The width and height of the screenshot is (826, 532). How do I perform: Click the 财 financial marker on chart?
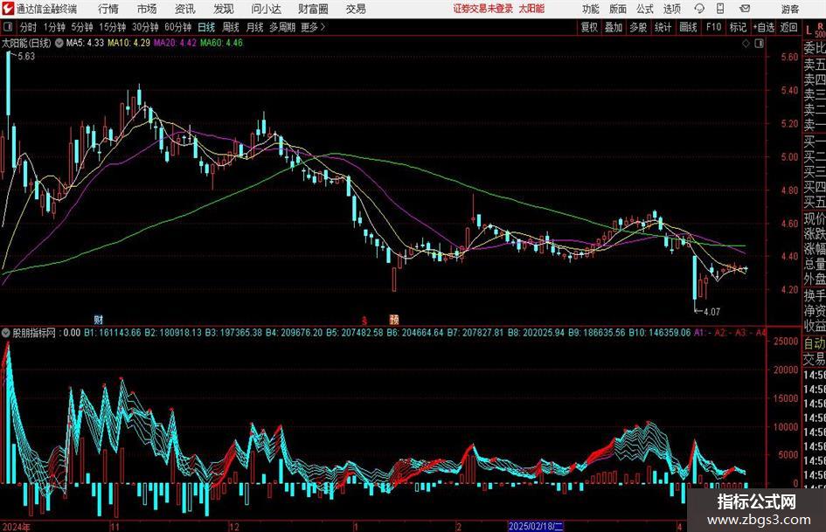pyautogui.click(x=99, y=319)
